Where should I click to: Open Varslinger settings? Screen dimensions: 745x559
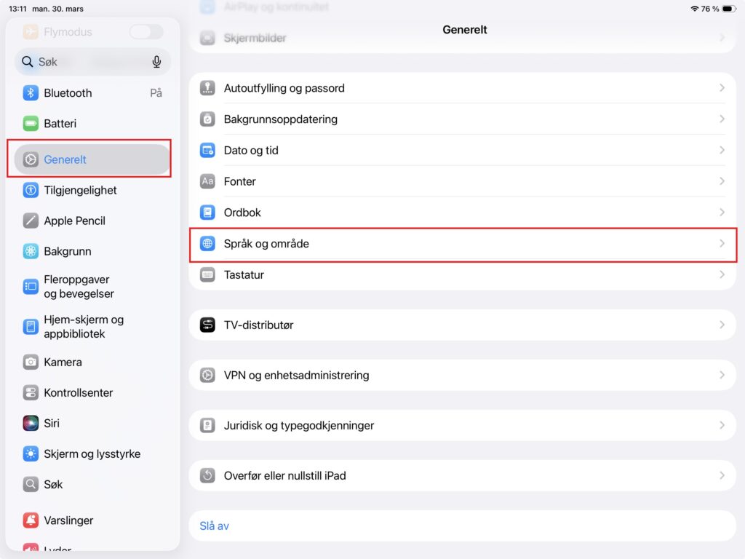[92, 520]
